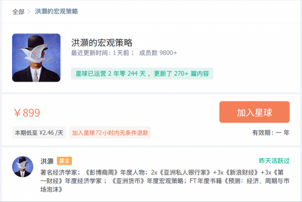
Task: Open the large planet cover image
Action: click(36, 58)
